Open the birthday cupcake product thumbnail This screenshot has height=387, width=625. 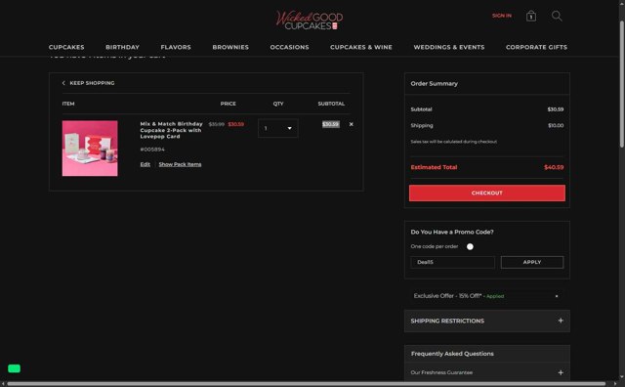[90, 148]
